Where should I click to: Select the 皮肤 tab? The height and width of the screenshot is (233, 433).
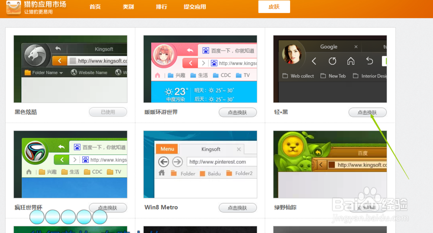tap(274, 6)
